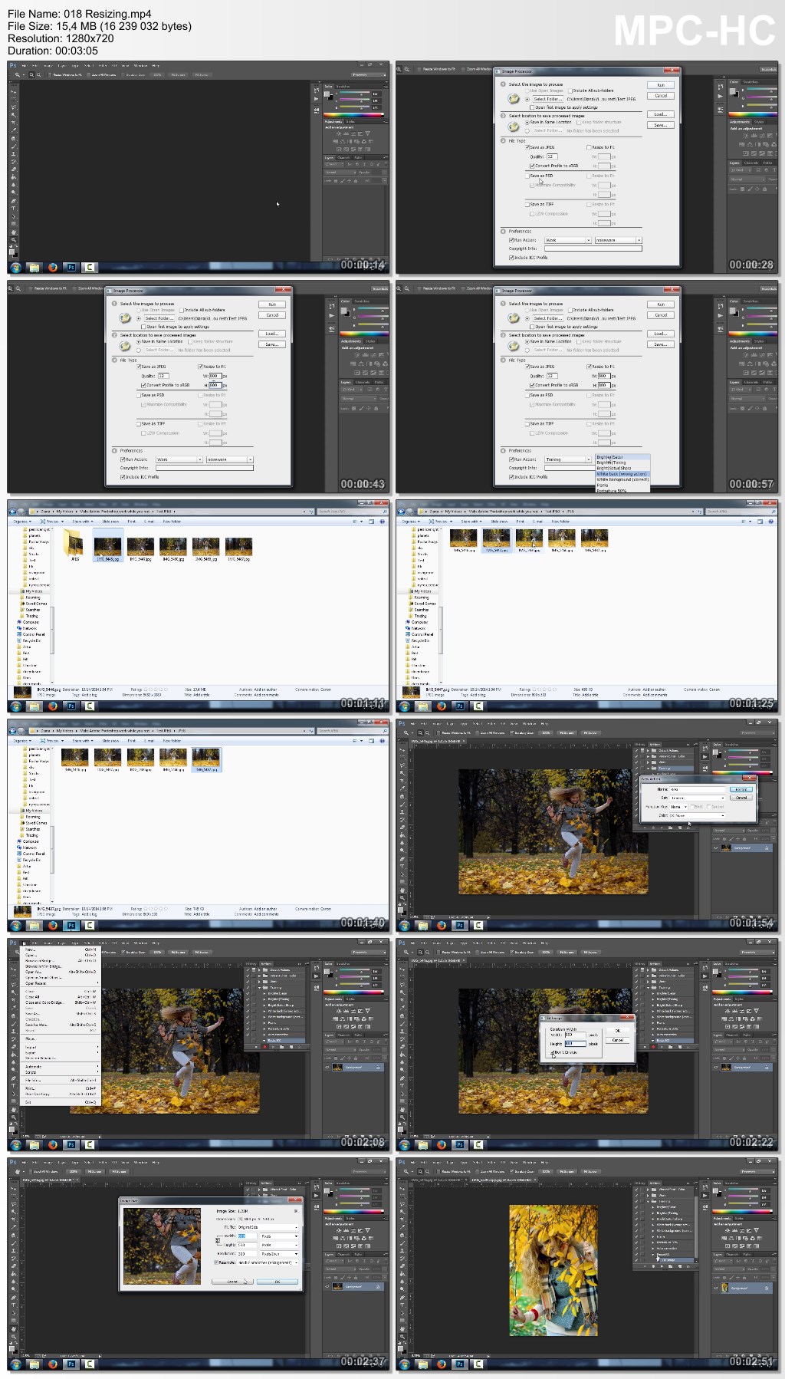The width and height of the screenshot is (785, 1379).
Task: Check Save as TIFF in the 00:00:28 dialog
Action: pyautogui.click(x=527, y=204)
